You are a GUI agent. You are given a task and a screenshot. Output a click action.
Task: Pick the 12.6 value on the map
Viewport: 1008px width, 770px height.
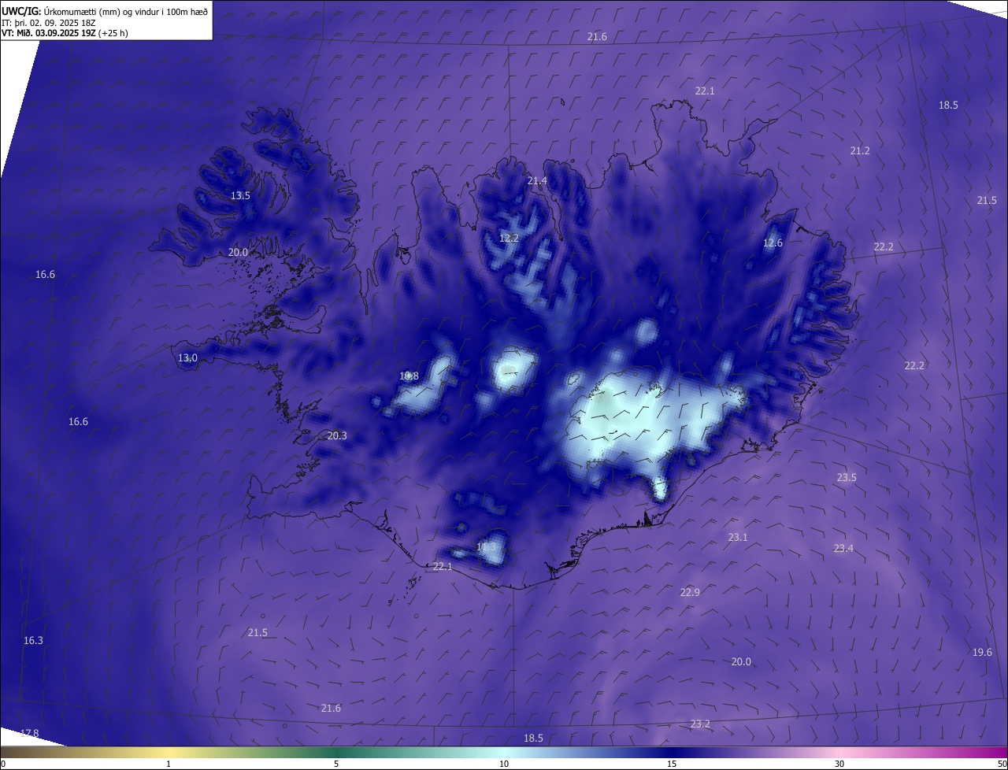pyautogui.click(x=773, y=243)
